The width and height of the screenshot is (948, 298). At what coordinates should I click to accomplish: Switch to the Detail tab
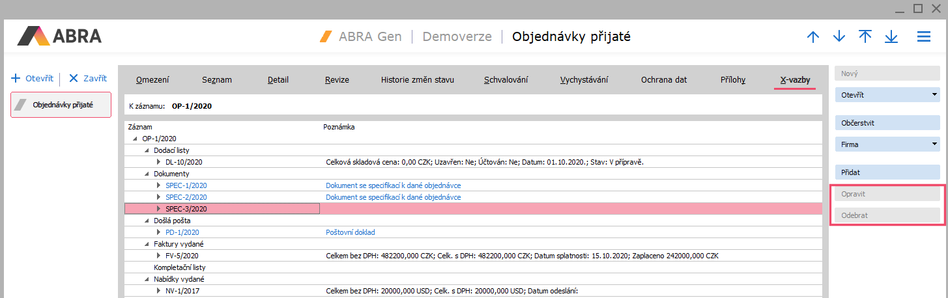click(278, 80)
